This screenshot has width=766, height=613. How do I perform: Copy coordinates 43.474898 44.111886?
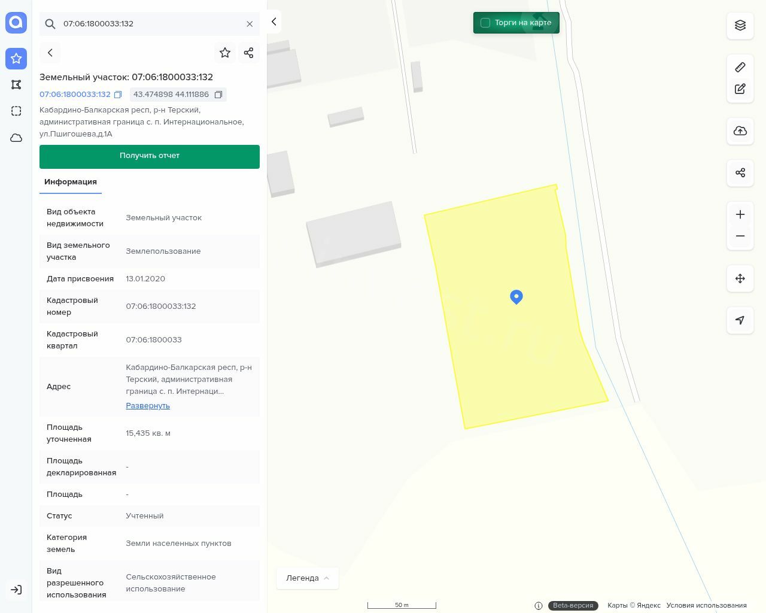218,95
